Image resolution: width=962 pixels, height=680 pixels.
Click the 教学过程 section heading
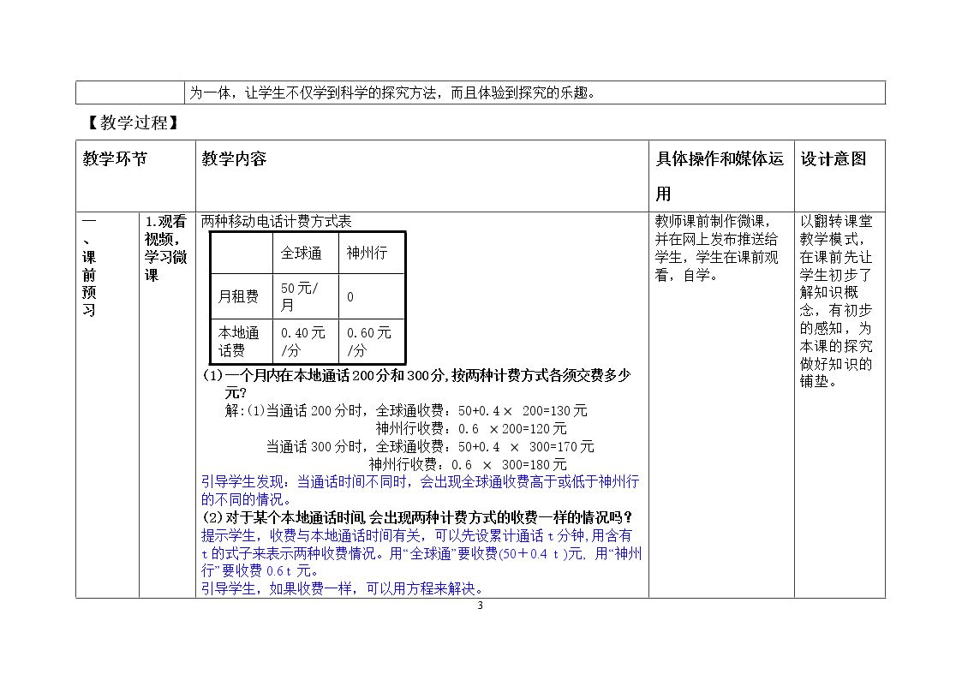(x=131, y=122)
